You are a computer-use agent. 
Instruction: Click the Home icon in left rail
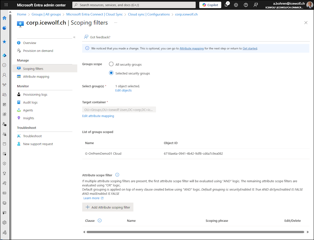pyautogui.click(x=4, y=18)
